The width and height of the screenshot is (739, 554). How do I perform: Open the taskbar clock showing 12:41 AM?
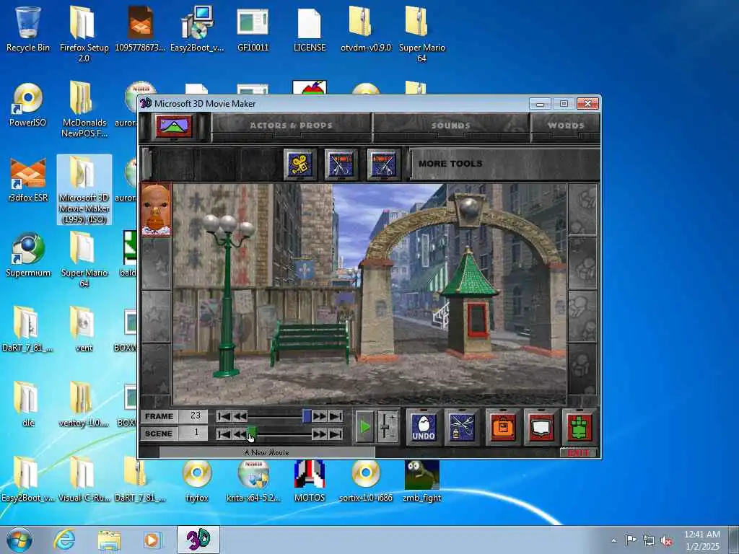(701, 540)
